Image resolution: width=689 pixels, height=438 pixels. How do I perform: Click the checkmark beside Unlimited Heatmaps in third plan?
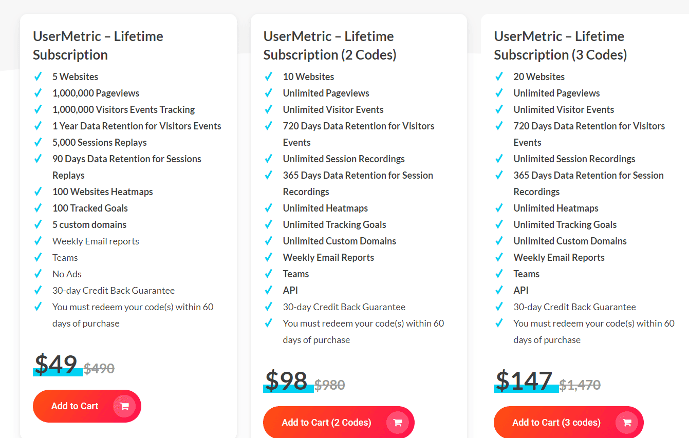tap(500, 208)
